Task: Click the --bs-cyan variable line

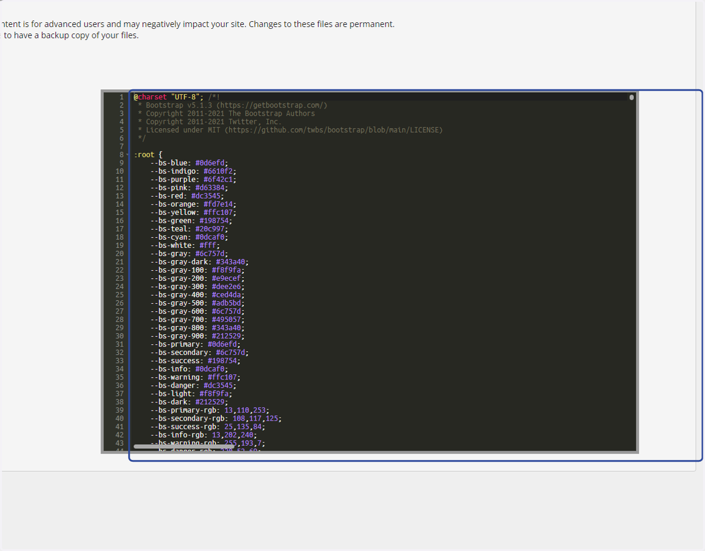Action: [189, 237]
